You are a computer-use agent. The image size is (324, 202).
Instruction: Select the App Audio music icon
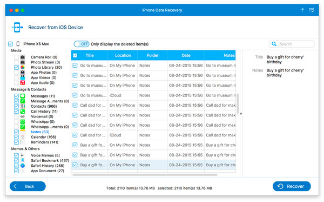(x=23, y=83)
